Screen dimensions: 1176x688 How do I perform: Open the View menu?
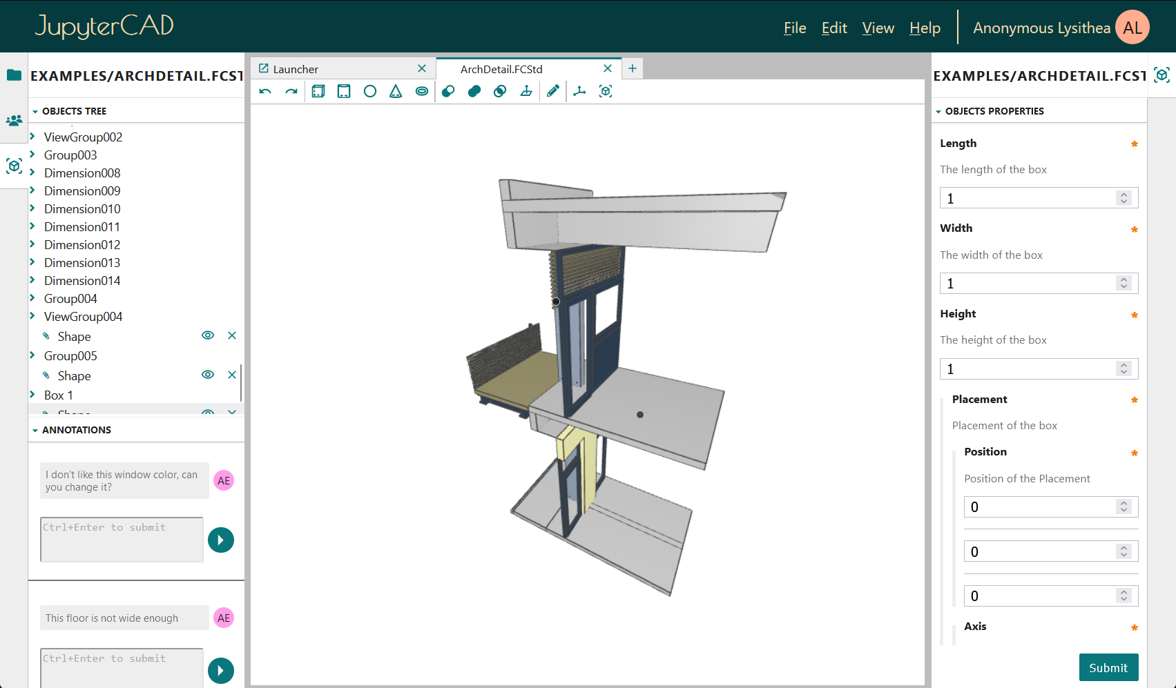pos(878,28)
